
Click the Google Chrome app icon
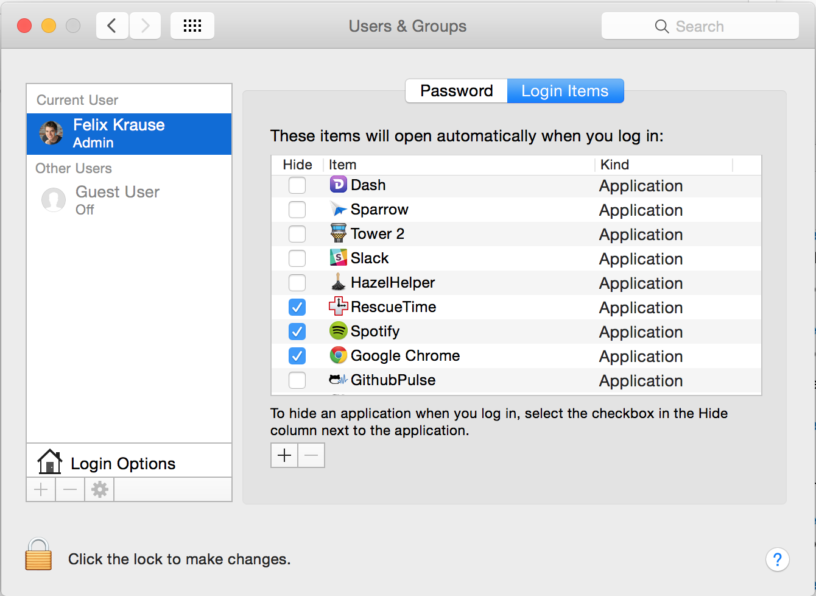coord(338,355)
